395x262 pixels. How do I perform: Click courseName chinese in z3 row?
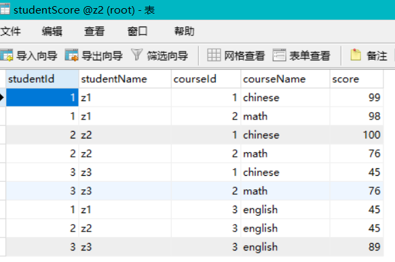coord(286,172)
